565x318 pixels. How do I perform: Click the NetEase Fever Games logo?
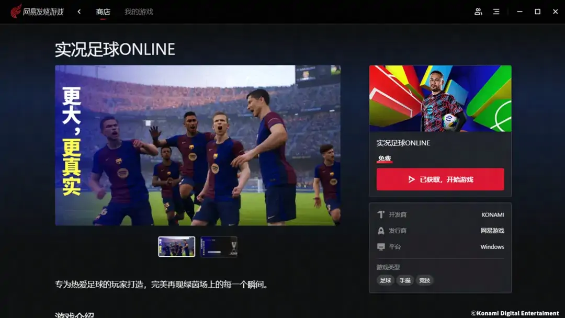(37, 12)
